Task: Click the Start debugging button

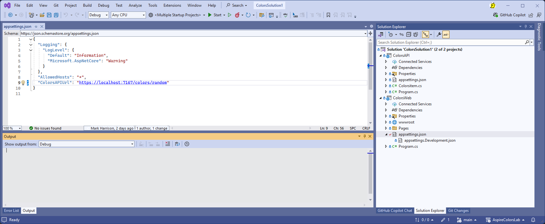Action: pyautogui.click(x=215, y=15)
